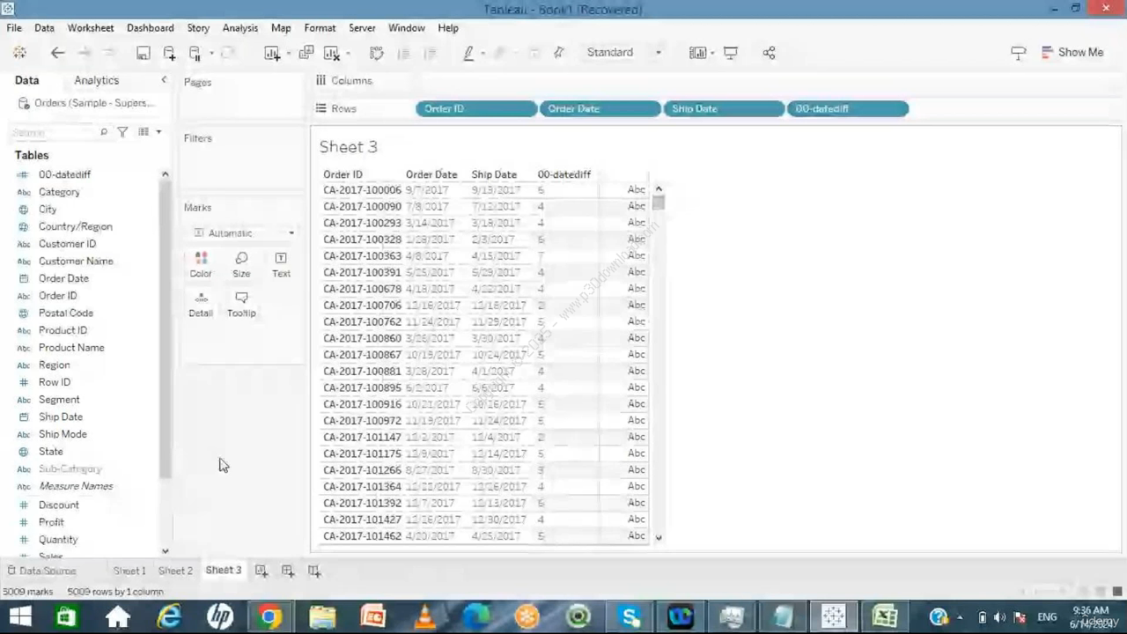The width and height of the screenshot is (1127, 634).
Task: Click the New Worksheet toolbar icon
Action: [272, 53]
